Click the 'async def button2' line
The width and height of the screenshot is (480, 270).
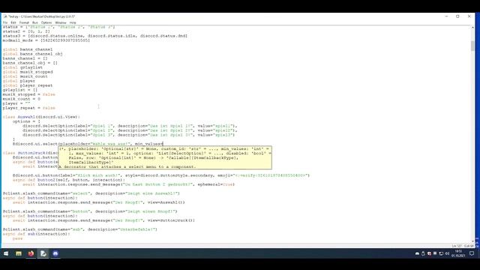click(68, 180)
